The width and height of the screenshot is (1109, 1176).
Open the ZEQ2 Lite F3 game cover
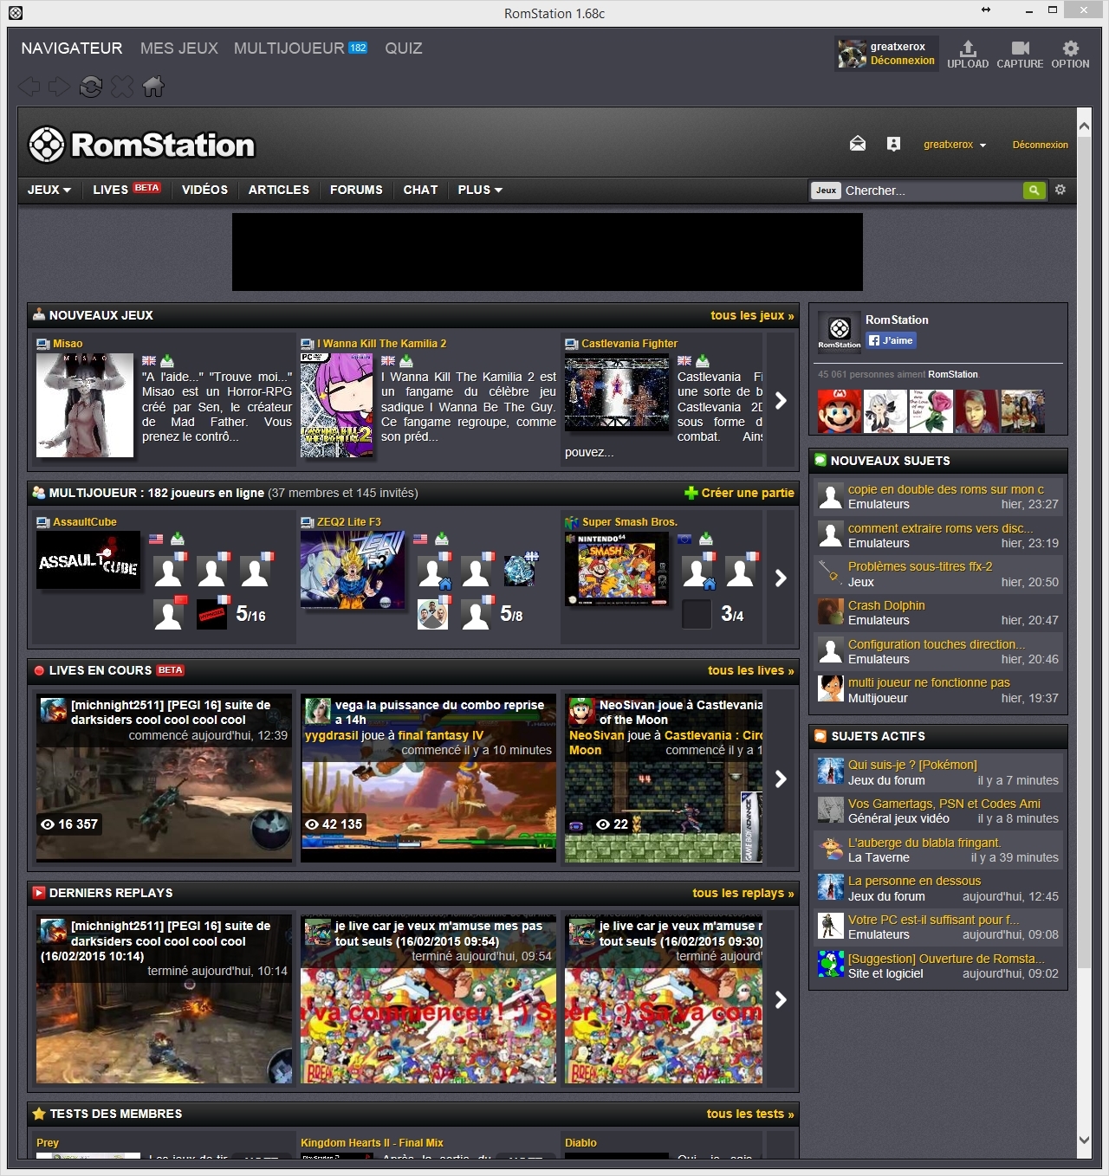[x=353, y=569]
